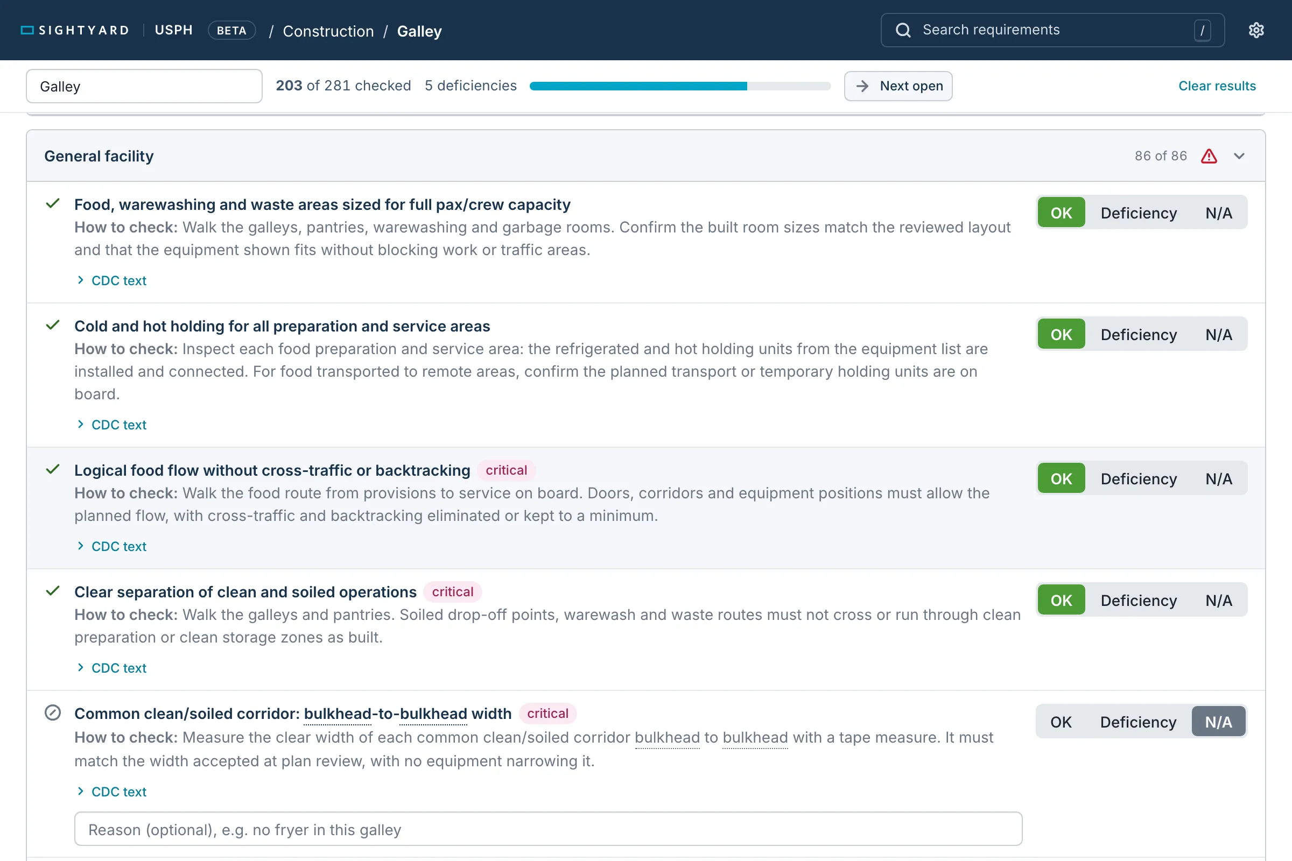Viewport: 1292px width, 861px height.
Task: Mark Clear separation row as Deficiency
Action: [1139, 599]
